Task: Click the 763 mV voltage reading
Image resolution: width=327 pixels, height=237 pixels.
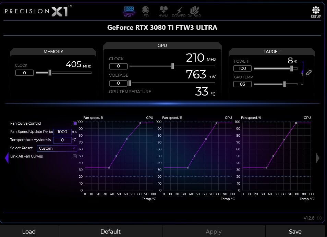Action: [x=201, y=74]
